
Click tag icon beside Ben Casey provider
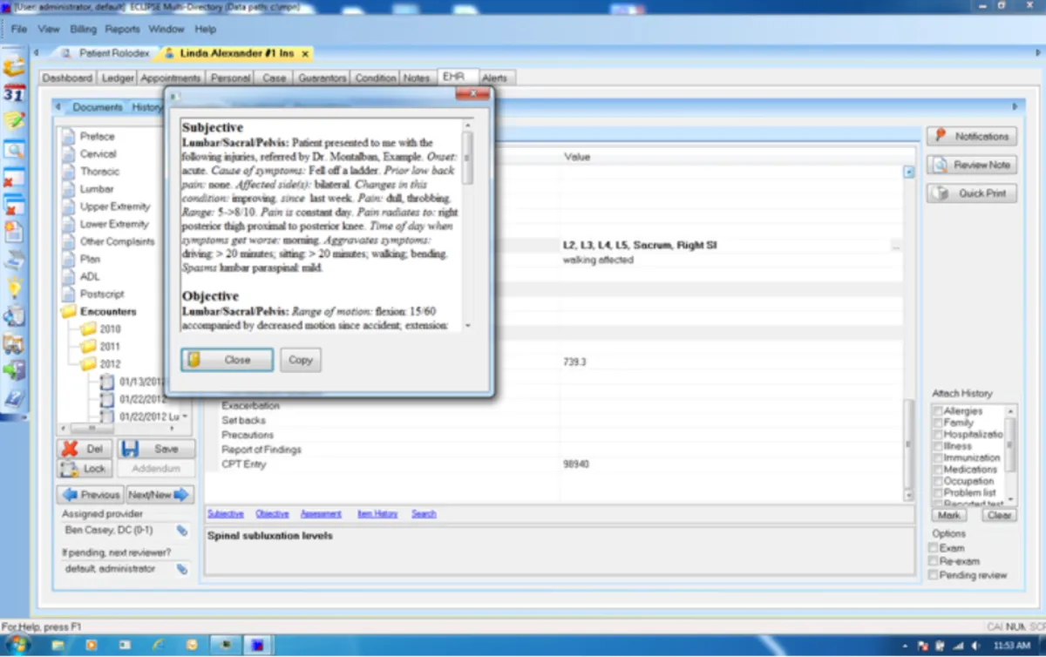pos(182,530)
